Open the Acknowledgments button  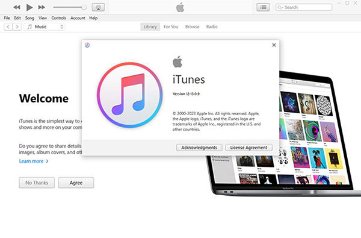pyautogui.click(x=199, y=148)
